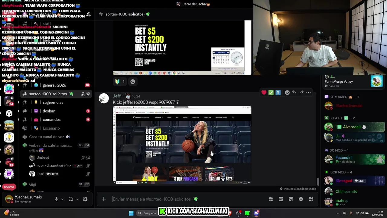Image resolution: width=387 pixels, height=218 pixels.
Task: Show hidden system tray icons
Action: (x=338, y=213)
